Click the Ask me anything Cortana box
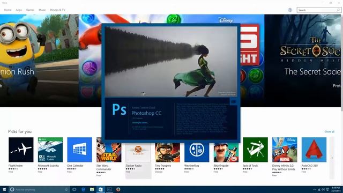Viewport: 343px width, 193px height. (39, 189)
